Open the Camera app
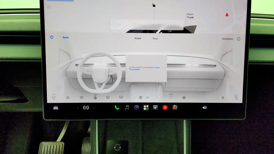 click(137, 107)
